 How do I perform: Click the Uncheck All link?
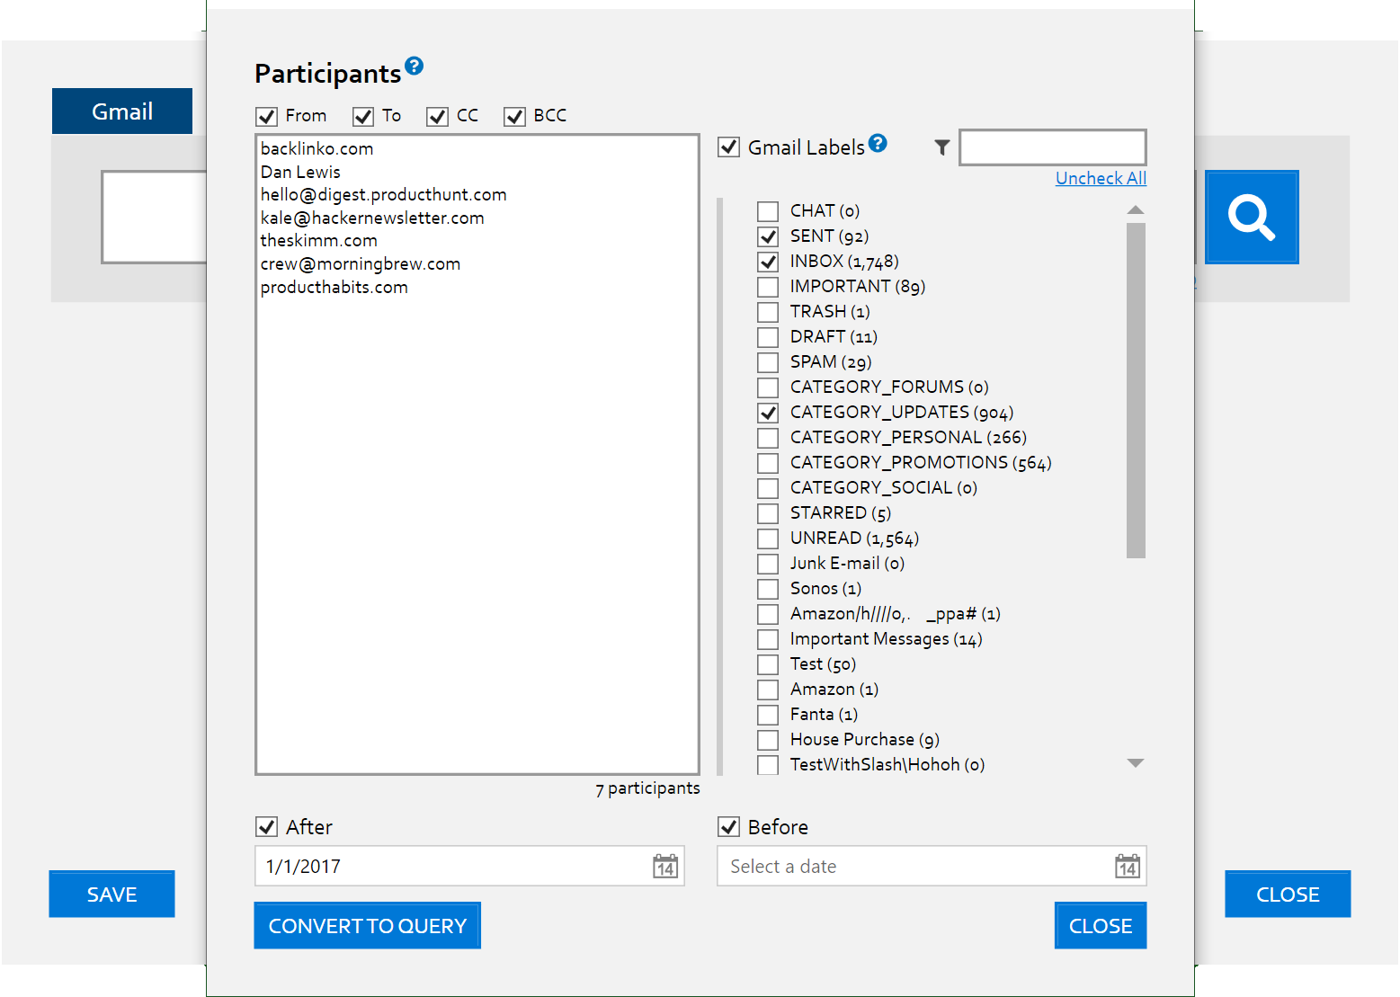point(1100,178)
